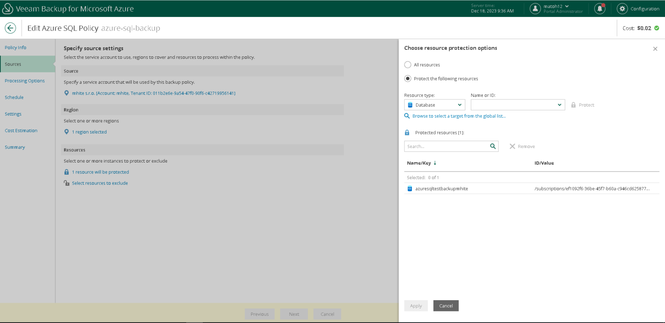
Task: Click the user profile avatar icon
Action: coord(535,9)
